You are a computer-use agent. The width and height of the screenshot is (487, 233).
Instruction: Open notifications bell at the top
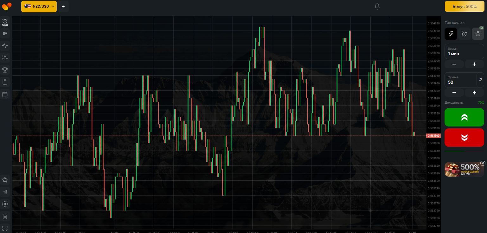(x=377, y=6)
